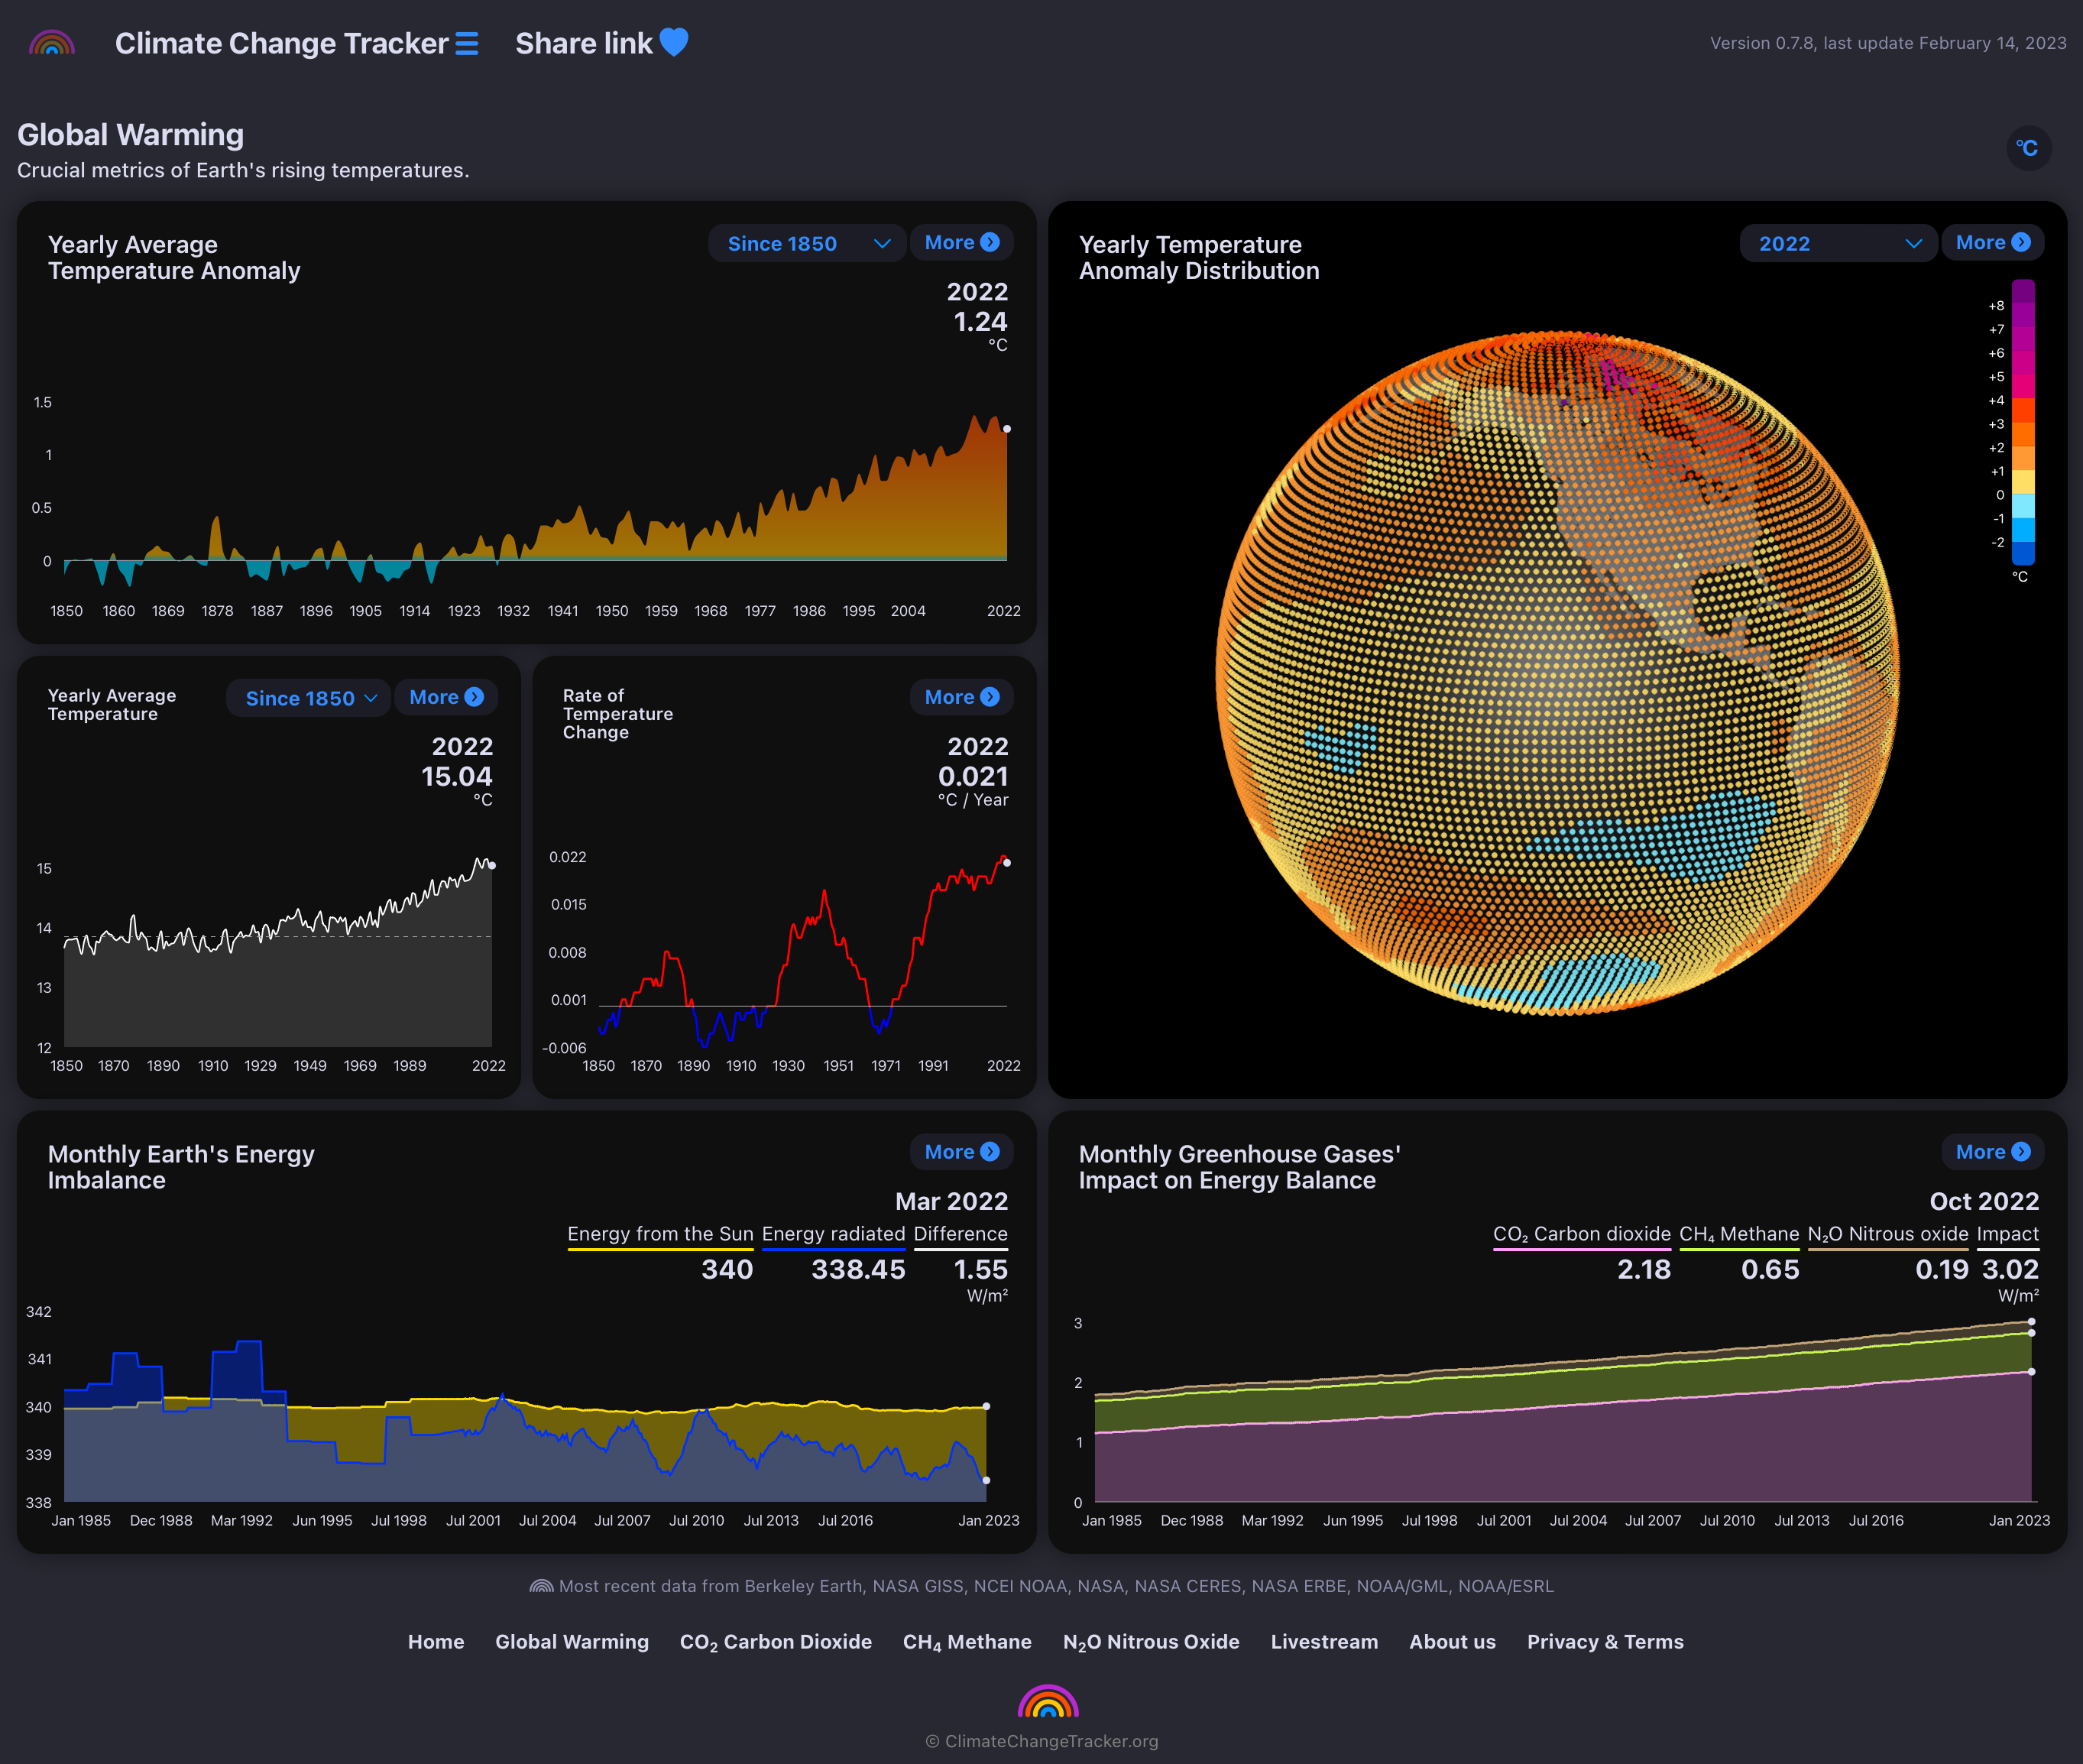Open the 2022 year dropdown on the globe panel

1837,242
